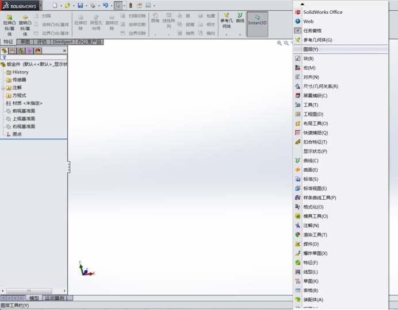Select Weldments 焊件(D) toolbar menu item

click(x=340, y=244)
